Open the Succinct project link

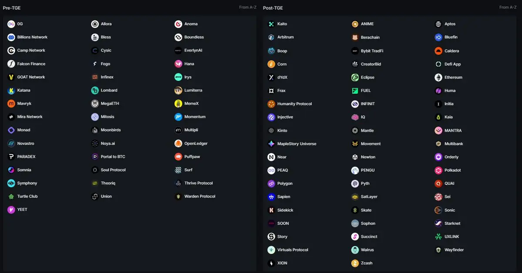364,237
